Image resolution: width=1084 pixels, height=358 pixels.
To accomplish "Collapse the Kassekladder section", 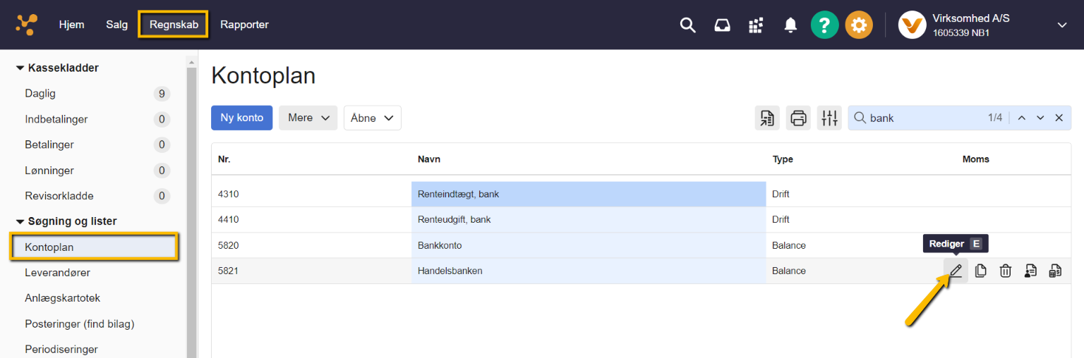I will [x=20, y=68].
